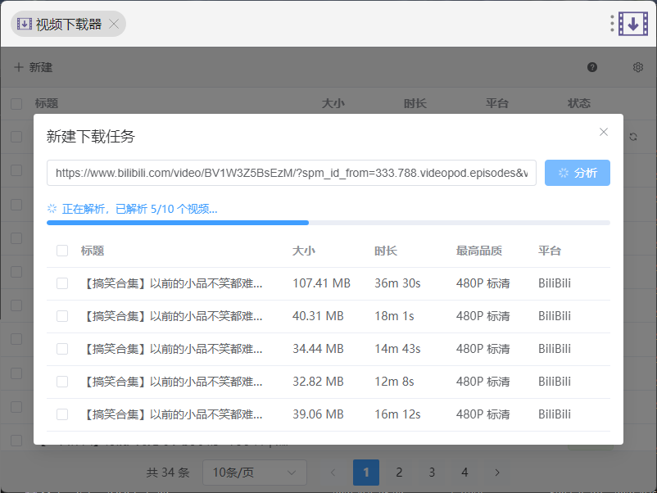Click the BiliBili cell in the 34.44 MB row
657x493 pixels.
[555, 349]
